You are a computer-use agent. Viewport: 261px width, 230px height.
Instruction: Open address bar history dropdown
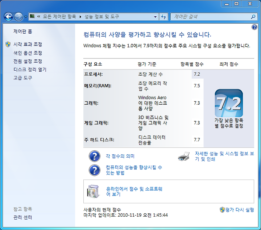click(155, 17)
